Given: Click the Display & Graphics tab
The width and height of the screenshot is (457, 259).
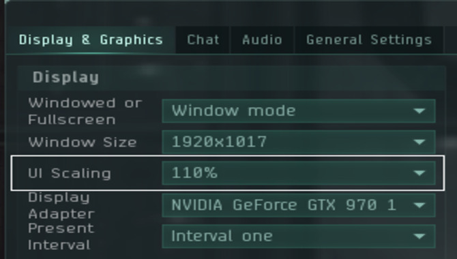Looking at the screenshot, I should [x=91, y=40].
